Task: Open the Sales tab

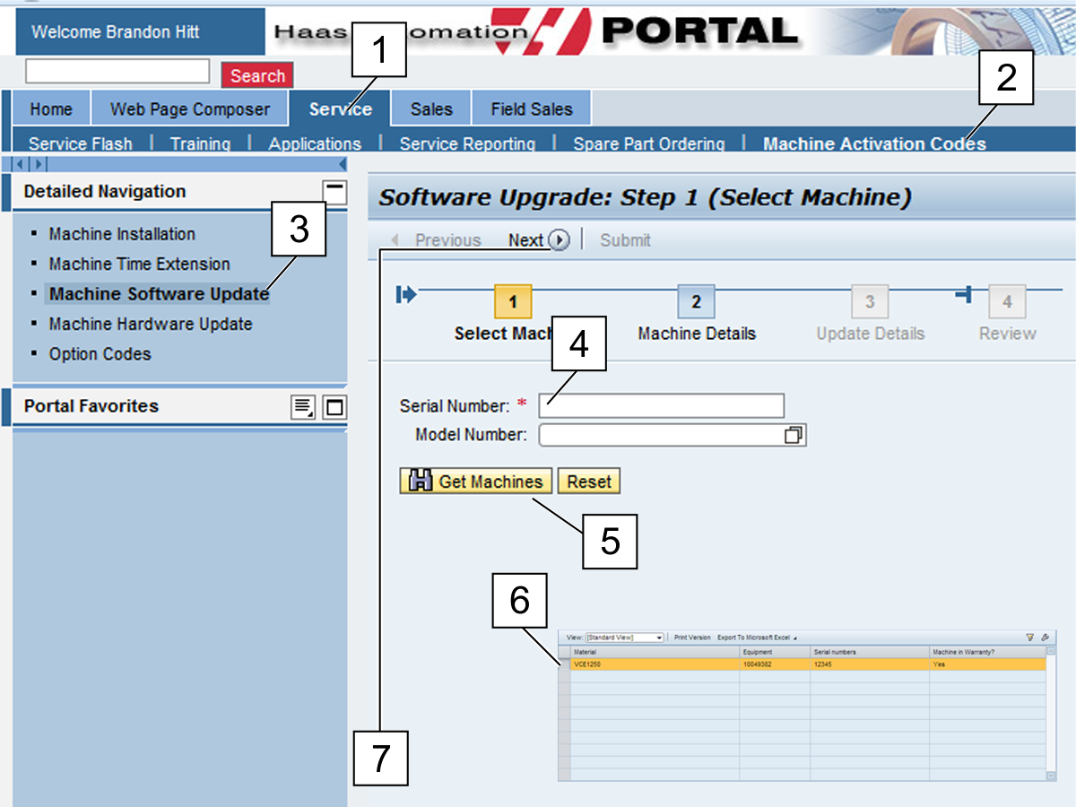Action: point(431,109)
